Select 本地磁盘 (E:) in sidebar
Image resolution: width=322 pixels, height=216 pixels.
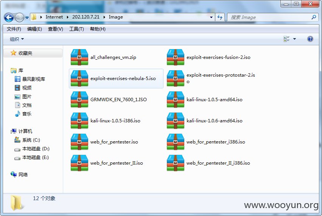click(x=31, y=157)
